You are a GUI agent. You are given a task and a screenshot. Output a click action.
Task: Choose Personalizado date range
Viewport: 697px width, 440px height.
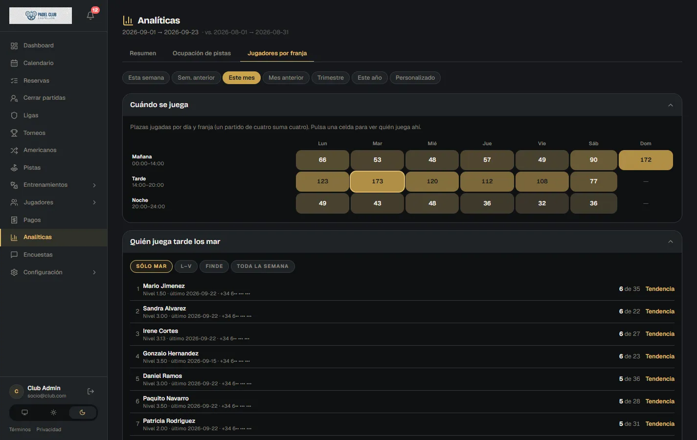point(415,78)
